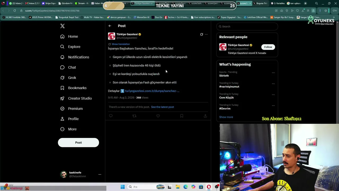
Task: Switch to the 3. Variables browser tab
Action: tap(277, 3)
